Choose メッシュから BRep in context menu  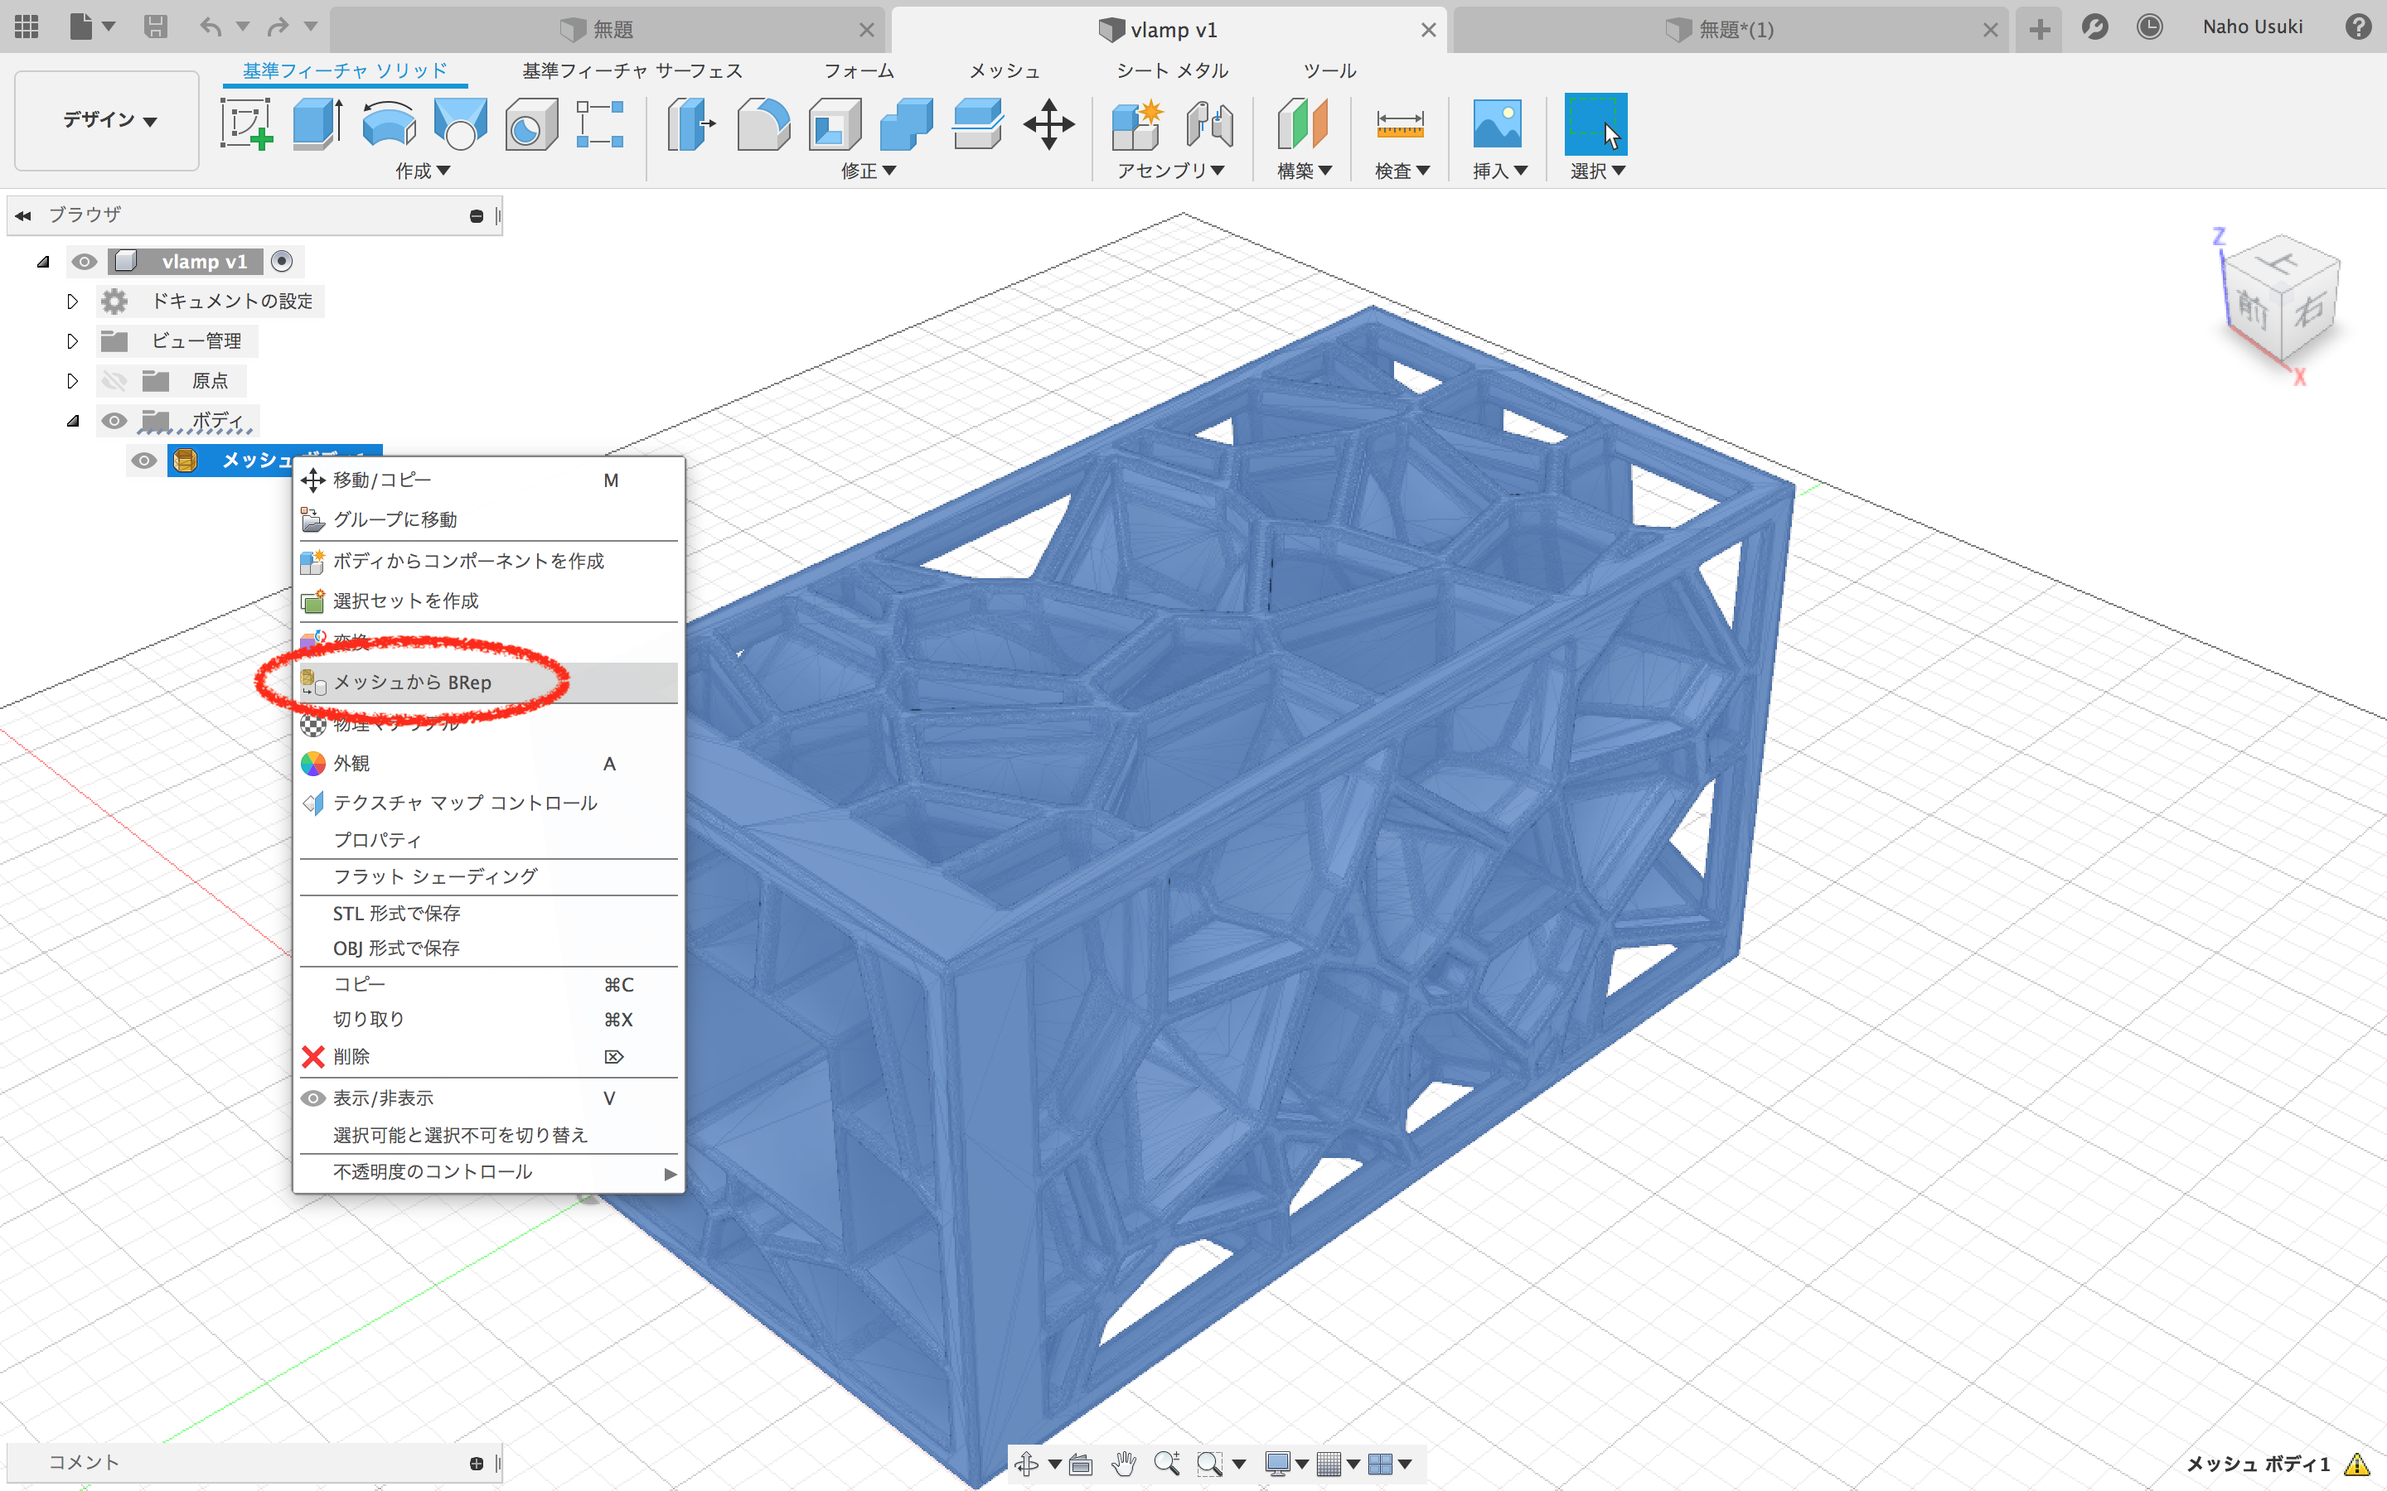point(412,683)
